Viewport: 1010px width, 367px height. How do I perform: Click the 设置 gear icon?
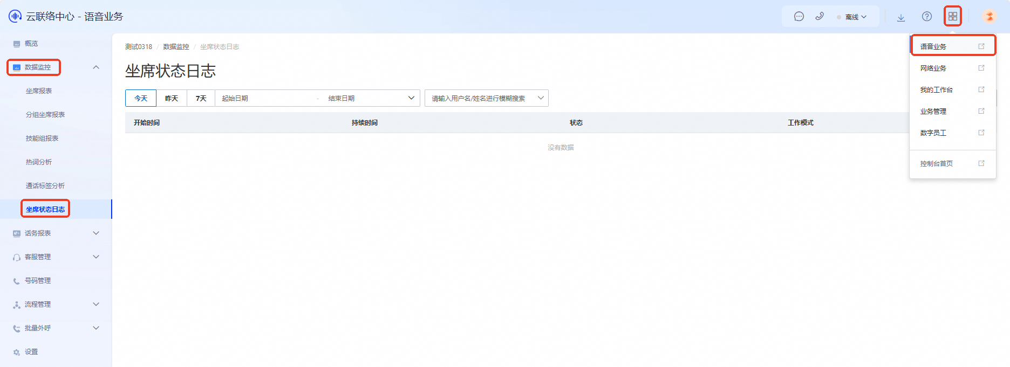17,352
